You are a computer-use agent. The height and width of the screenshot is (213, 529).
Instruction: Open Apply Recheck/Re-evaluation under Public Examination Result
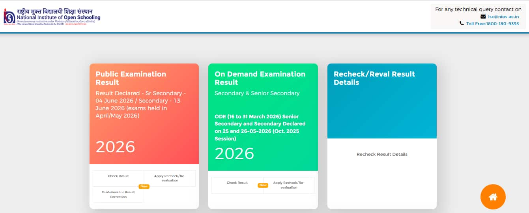point(170,178)
